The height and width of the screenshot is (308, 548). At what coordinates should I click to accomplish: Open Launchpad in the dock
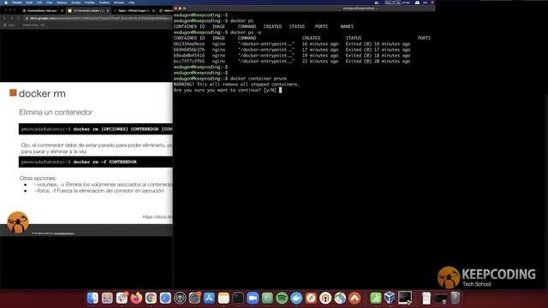point(107,298)
